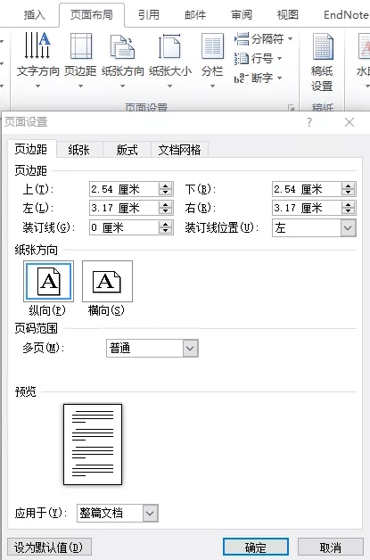Open the 文字方向 text direction tool
The height and width of the screenshot is (560, 370).
tap(37, 60)
